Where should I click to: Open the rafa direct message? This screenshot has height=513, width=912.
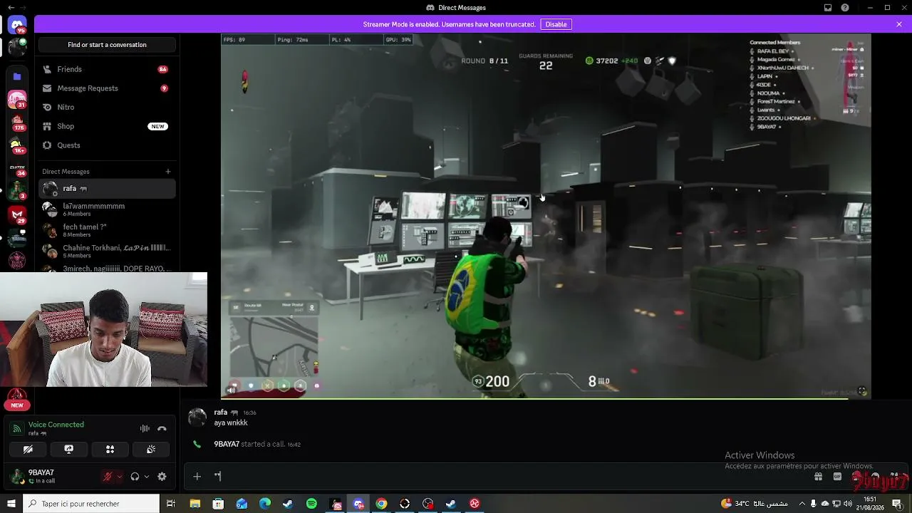tap(107, 189)
